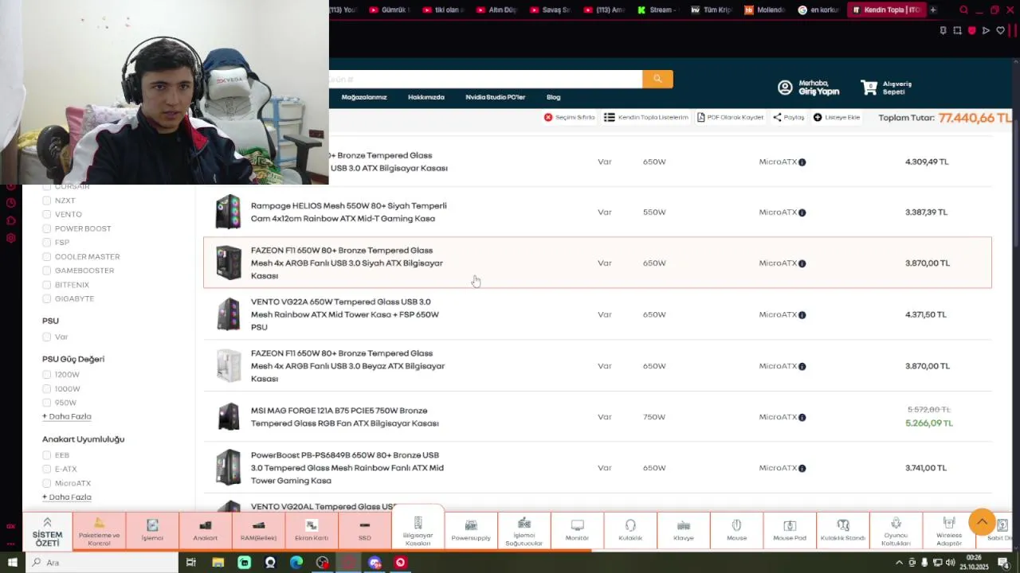Click the info icon in PowerBoost PB-PS6849B row
The width and height of the screenshot is (1020, 573).
click(x=802, y=468)
